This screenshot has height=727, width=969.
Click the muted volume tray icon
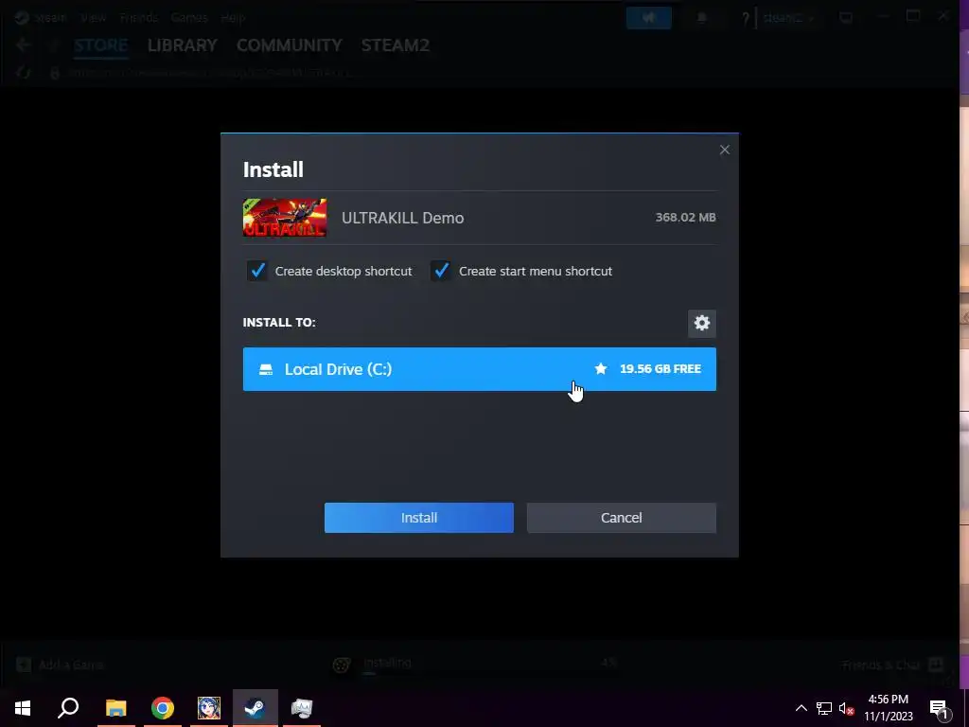click(x=847, y=708)
